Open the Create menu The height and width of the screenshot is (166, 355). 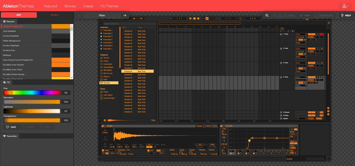tap(88, 6)
